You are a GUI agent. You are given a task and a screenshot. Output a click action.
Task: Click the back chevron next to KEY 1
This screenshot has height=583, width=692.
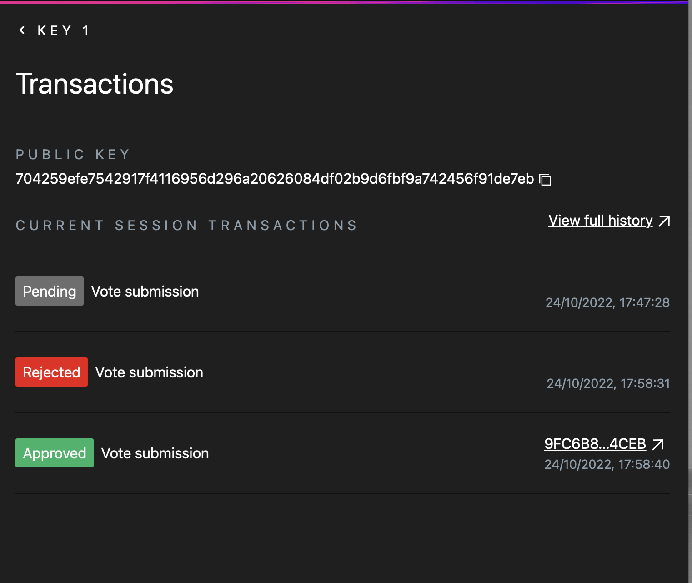(x=21, y=30)
